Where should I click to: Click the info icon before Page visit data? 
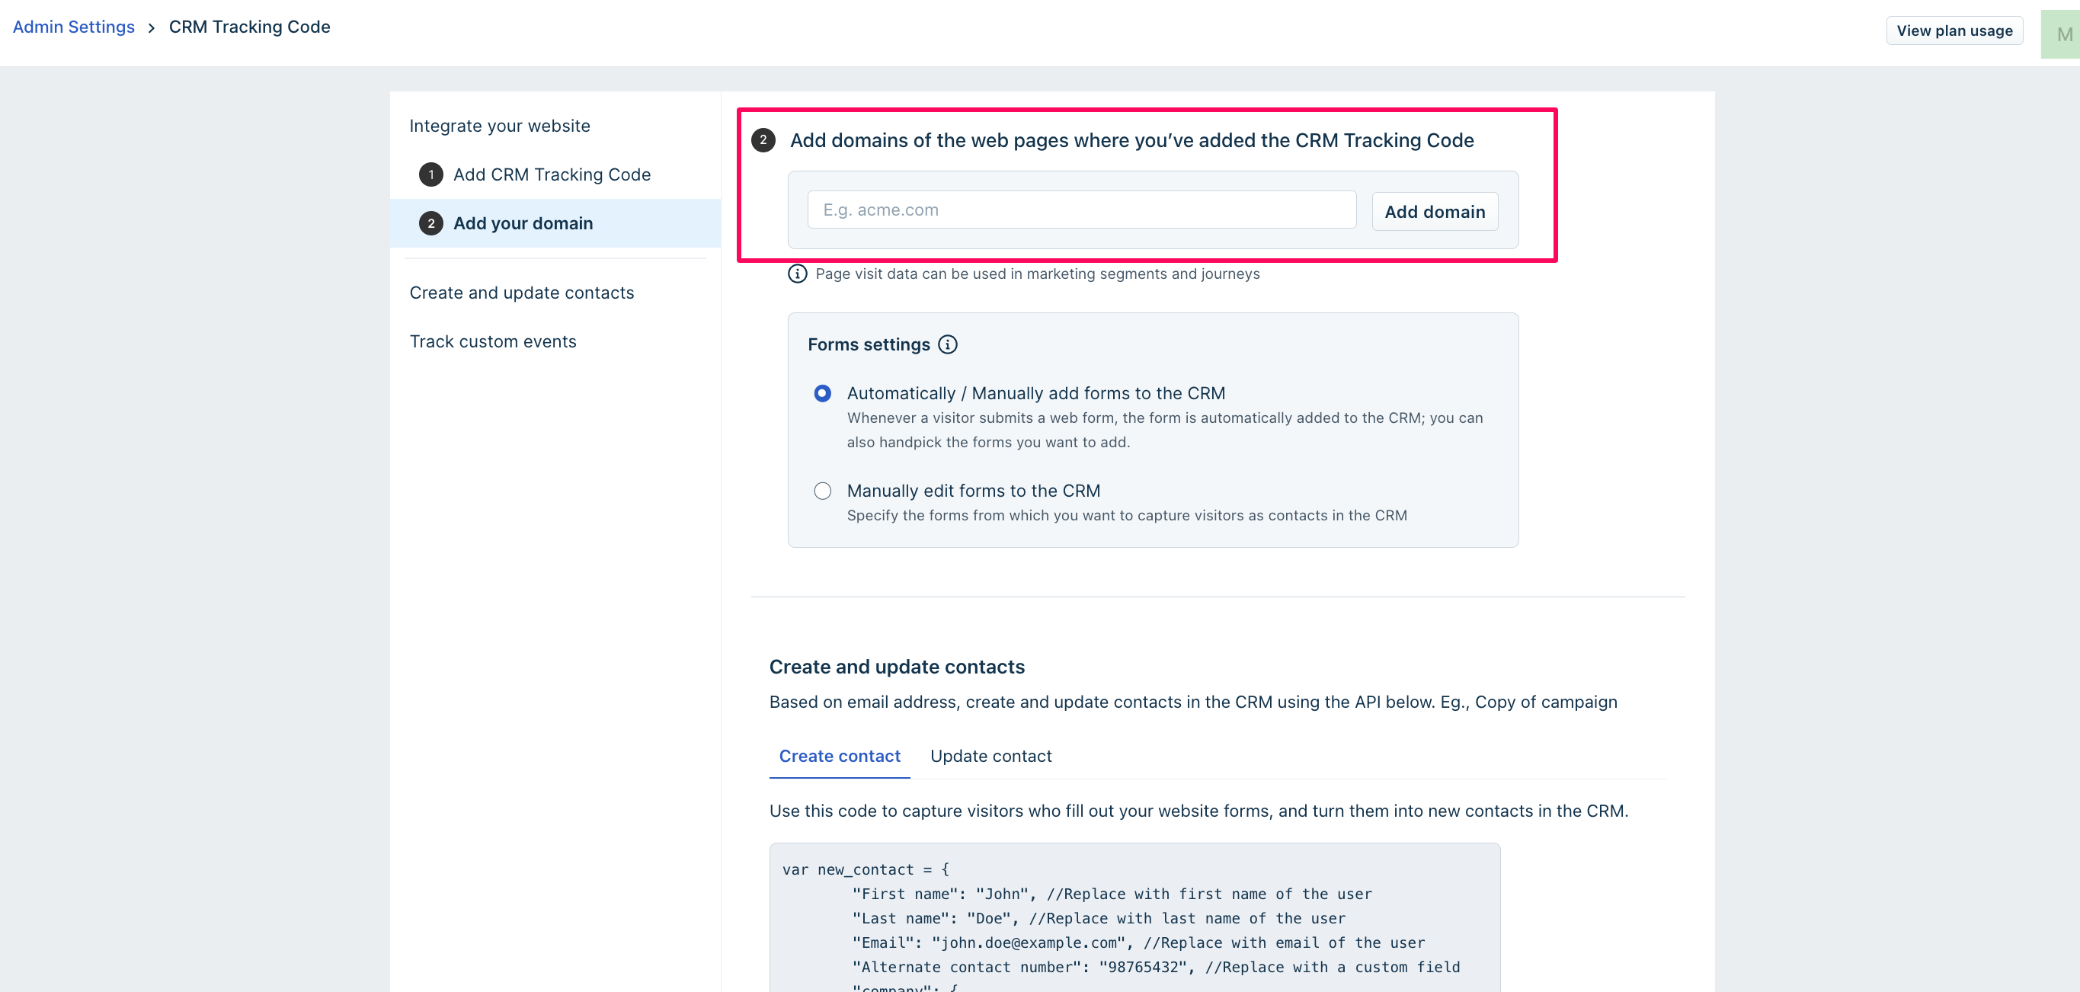[797, 274]
